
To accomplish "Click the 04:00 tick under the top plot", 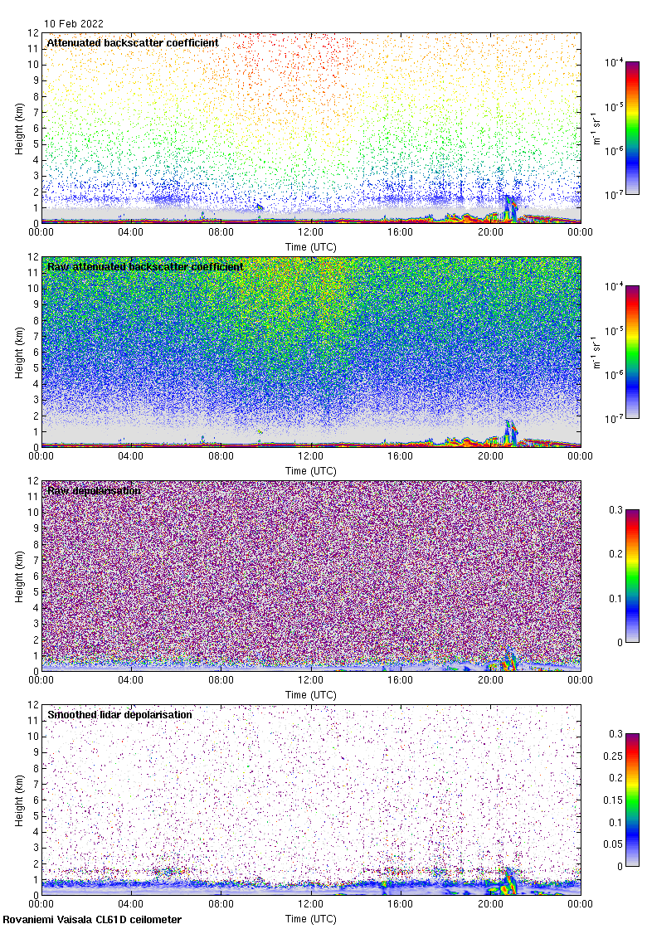I will pyautogui.click(x=130, y=232).
